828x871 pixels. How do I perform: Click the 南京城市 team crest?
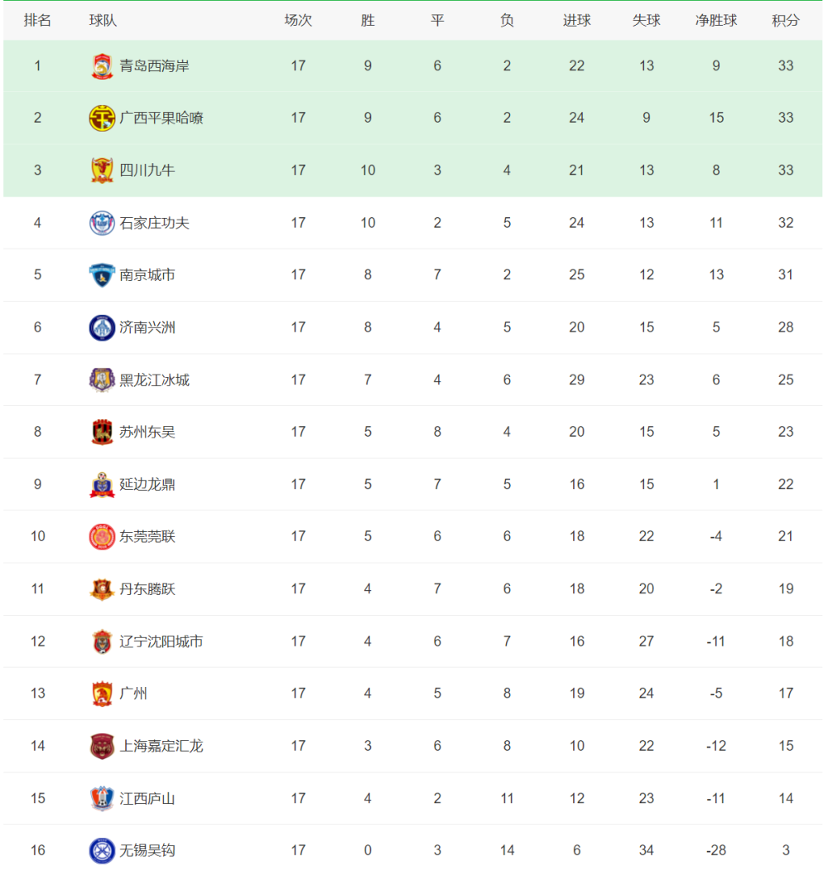tap(102, 275)
